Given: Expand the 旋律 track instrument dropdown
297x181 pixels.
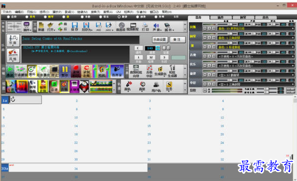Looking at the screenshot, I should point(293,75).
